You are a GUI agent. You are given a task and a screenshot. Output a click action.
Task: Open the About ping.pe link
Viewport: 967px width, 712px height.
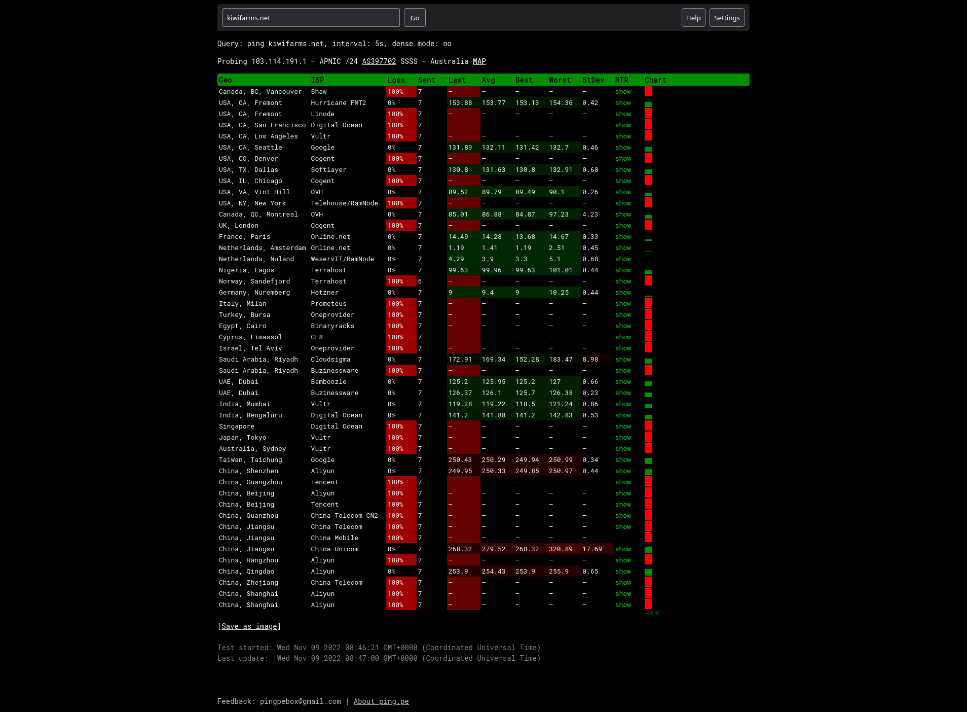pos(381,701)
